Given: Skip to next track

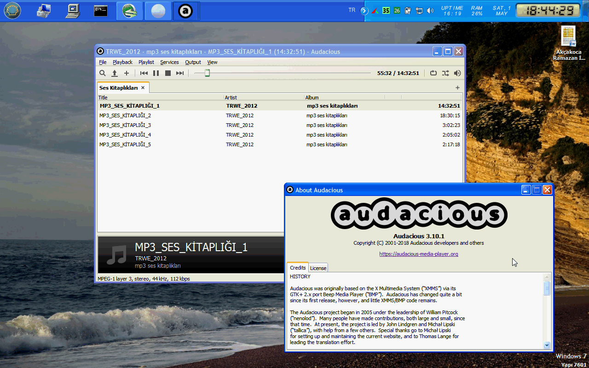Looking at the screenshot, I should click(x=180, y=73).
